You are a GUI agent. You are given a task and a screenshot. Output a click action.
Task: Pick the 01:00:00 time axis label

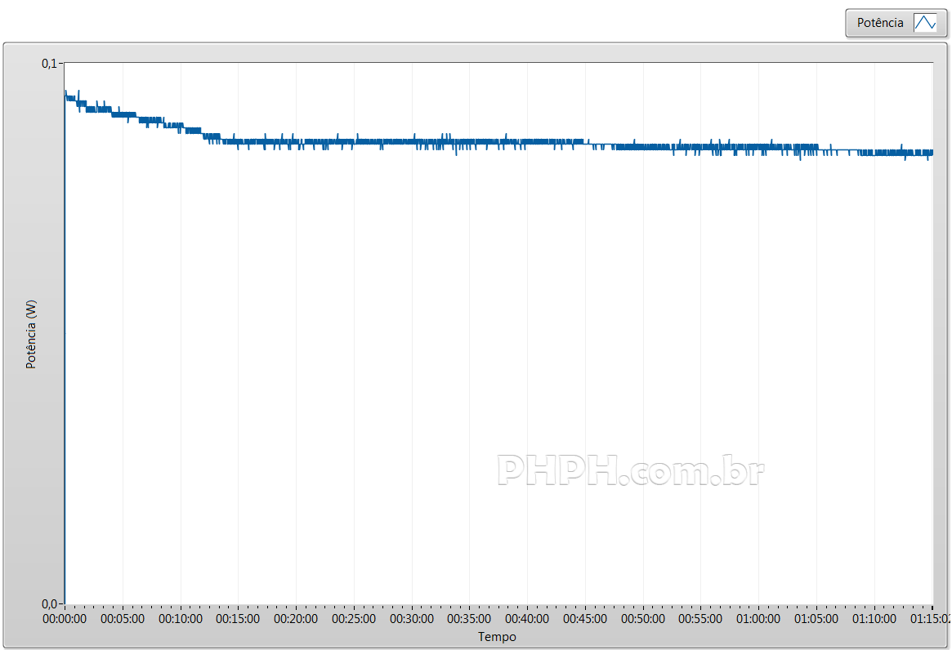[x=758, y=619]
